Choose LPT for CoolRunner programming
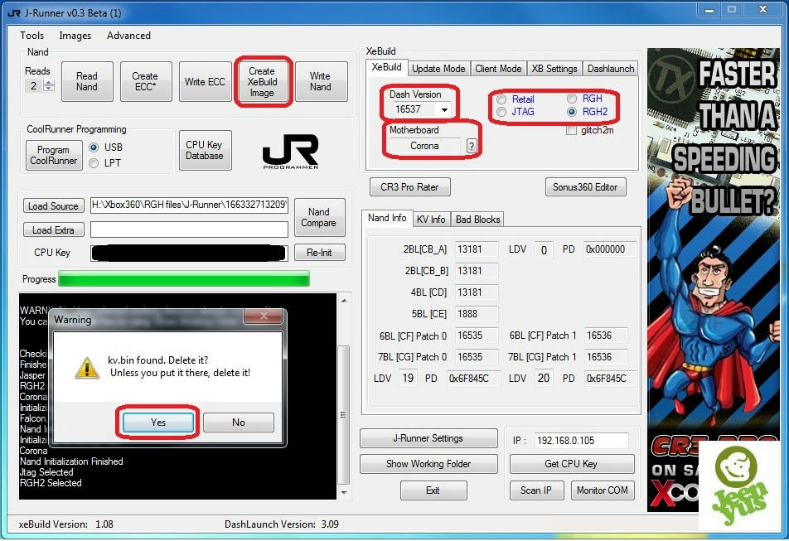Viewport: 789px width, 541px height. (x=94, y=163)
